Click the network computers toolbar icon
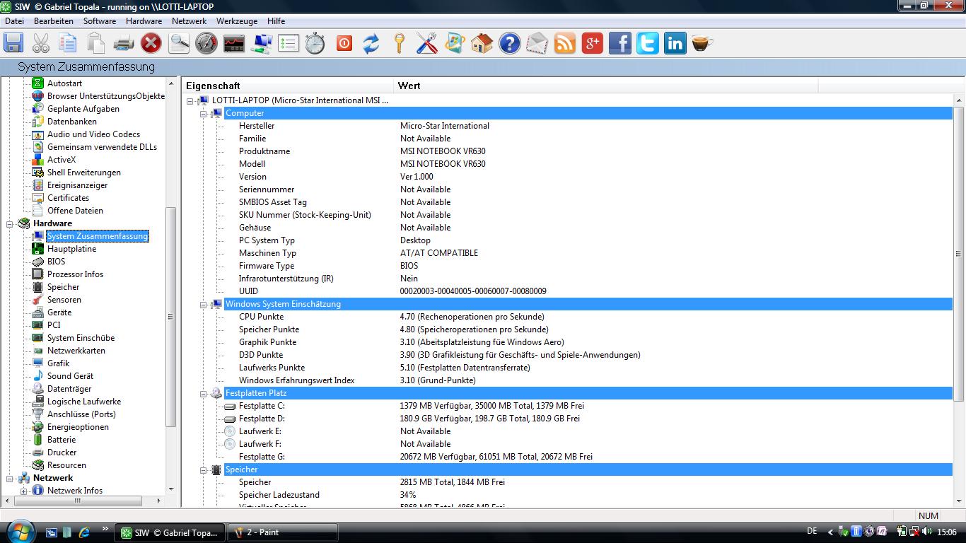Screen dimensions: 966x543 pyautogui.click(x=262, y=43)
